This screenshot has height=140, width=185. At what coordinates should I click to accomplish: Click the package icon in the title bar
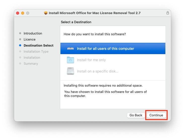coord(46,13)
